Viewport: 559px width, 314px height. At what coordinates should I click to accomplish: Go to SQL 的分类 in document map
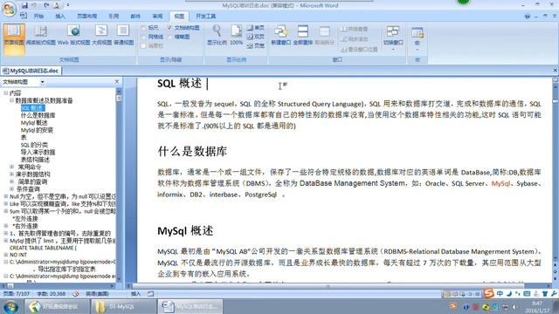(x=34, y=145)
